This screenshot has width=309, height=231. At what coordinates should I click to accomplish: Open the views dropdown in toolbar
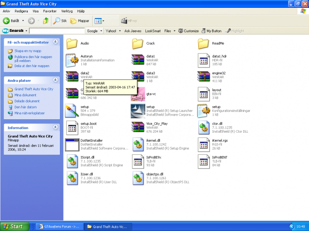(x=99, y=21)
